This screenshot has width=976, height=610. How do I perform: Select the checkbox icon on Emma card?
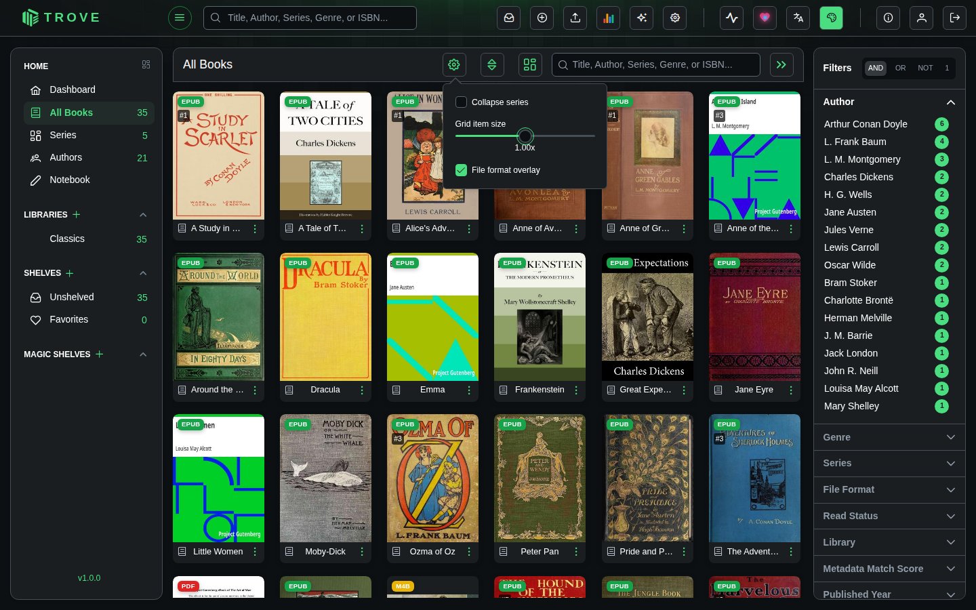tap(396, 390)
